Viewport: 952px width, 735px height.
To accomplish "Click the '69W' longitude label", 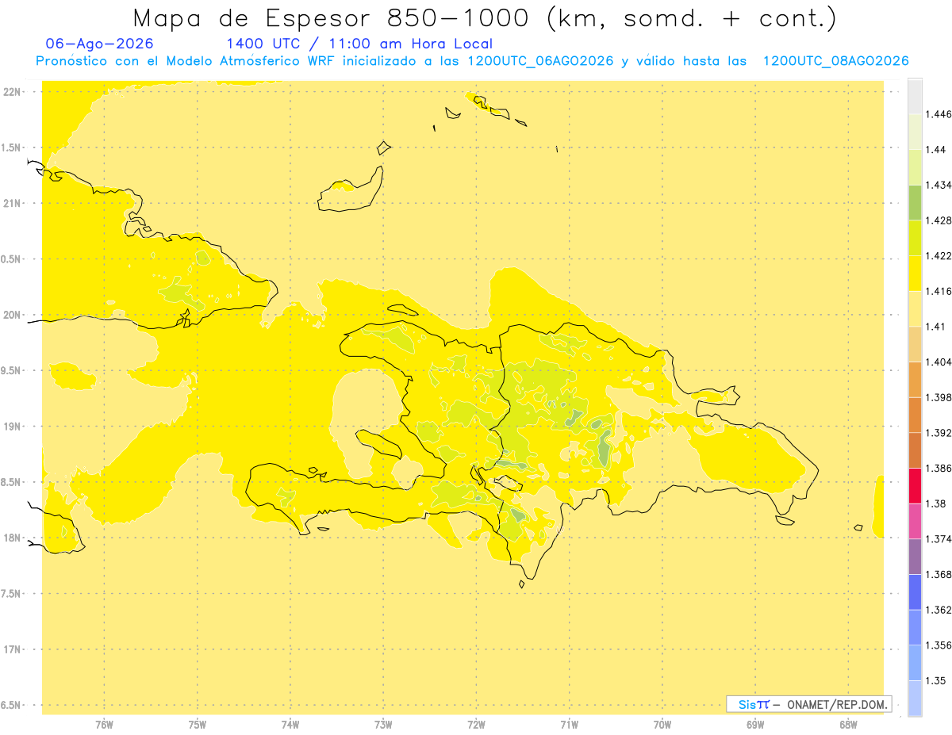I will [x=755, y=725].
